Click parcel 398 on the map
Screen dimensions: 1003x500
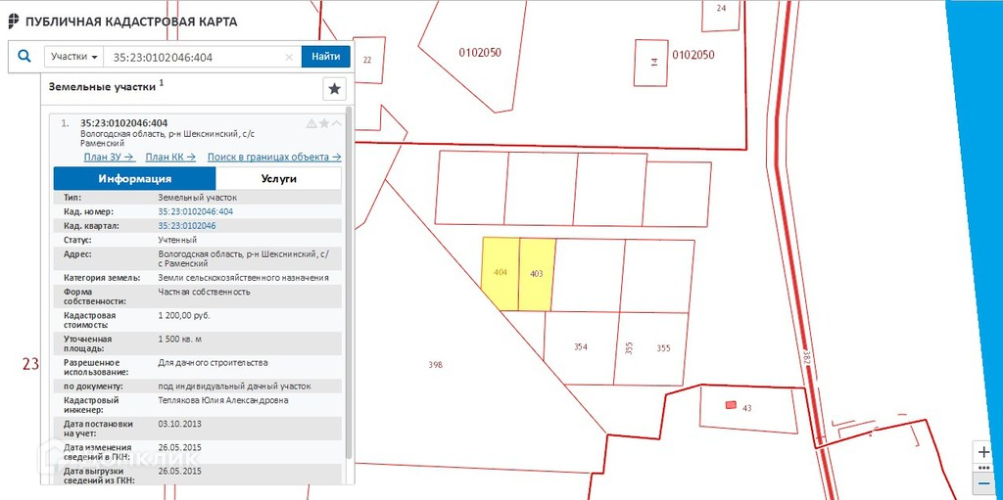tap(436, 365)
